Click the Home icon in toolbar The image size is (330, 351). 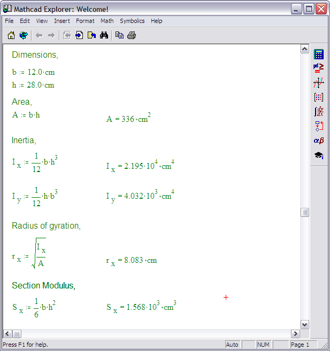[x=11, y=35]
